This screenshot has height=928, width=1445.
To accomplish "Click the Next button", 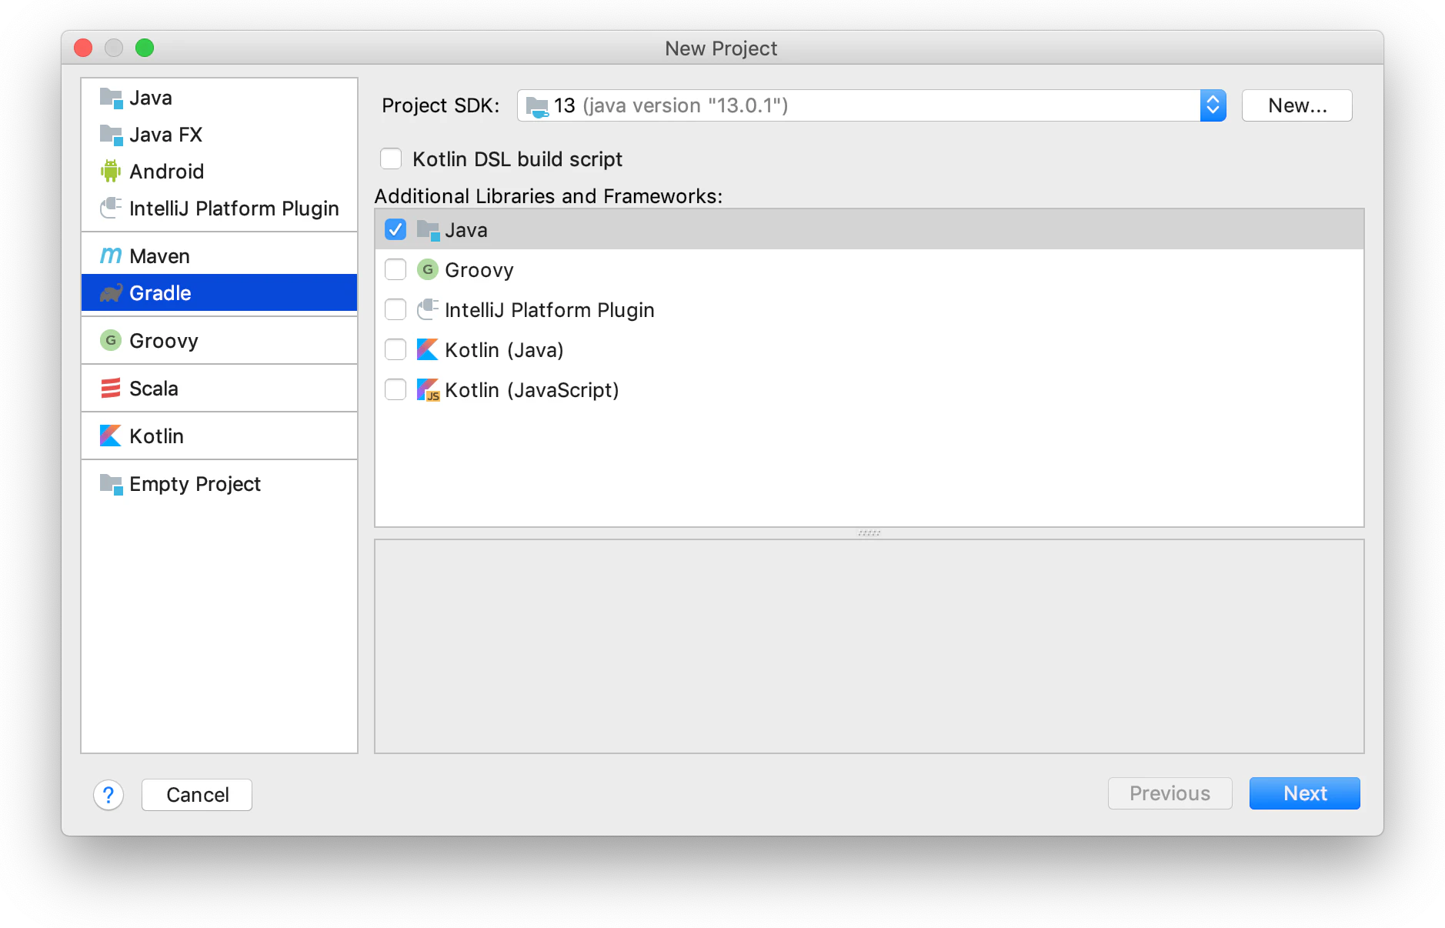I will (1304, 793).
